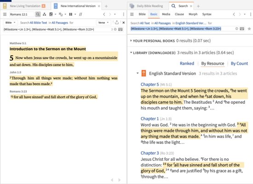
Task: Select the Media search type
Action: tap(166, 14)
